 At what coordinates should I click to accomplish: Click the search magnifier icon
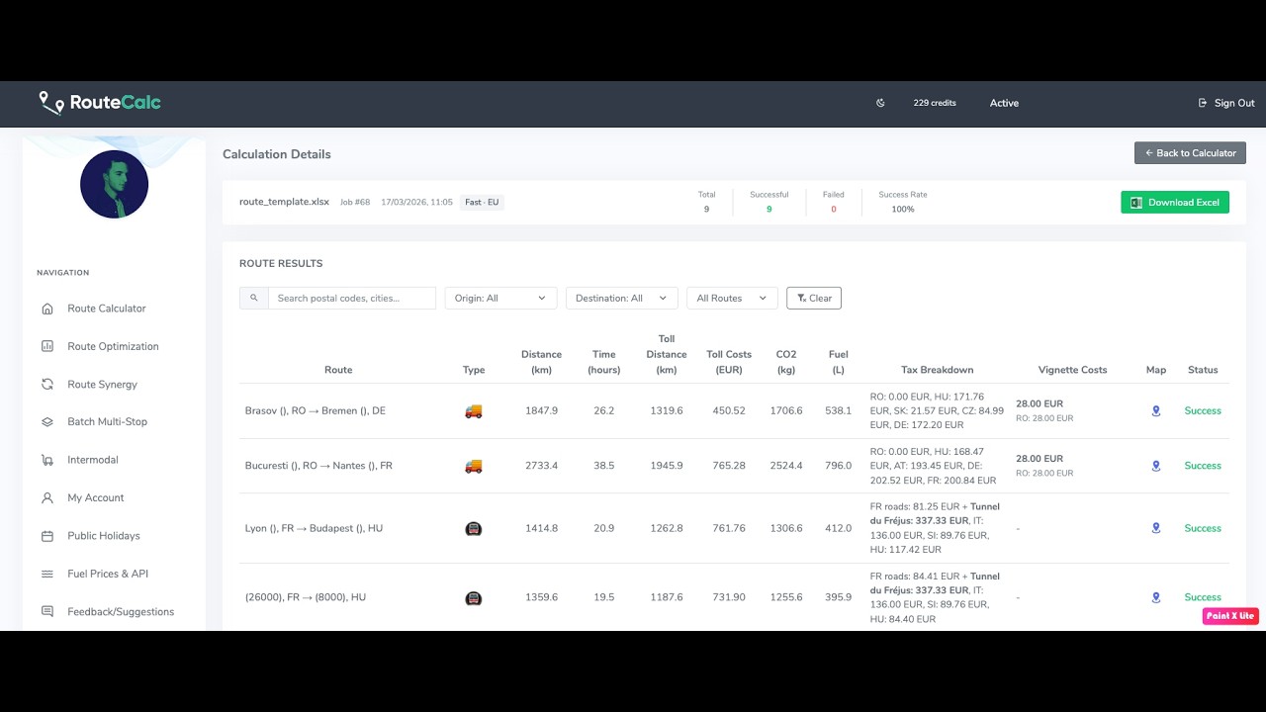click(x=254, y=298)
